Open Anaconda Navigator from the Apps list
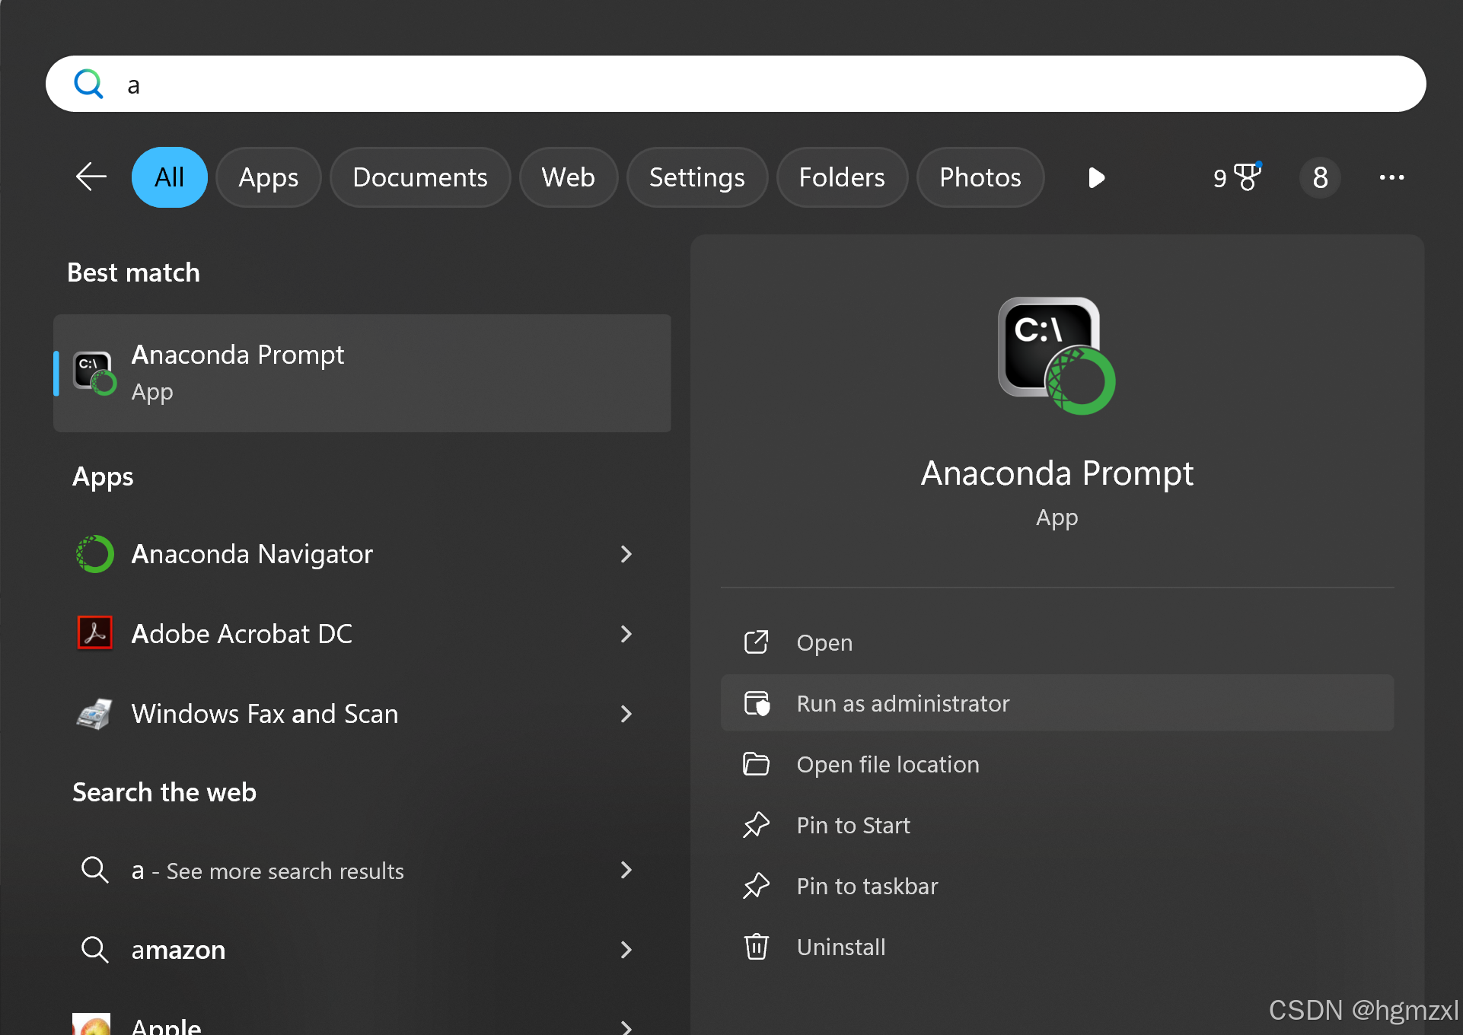Image resolution: width=1463 pixels, height=1035 pixels. tap(252, 554)
